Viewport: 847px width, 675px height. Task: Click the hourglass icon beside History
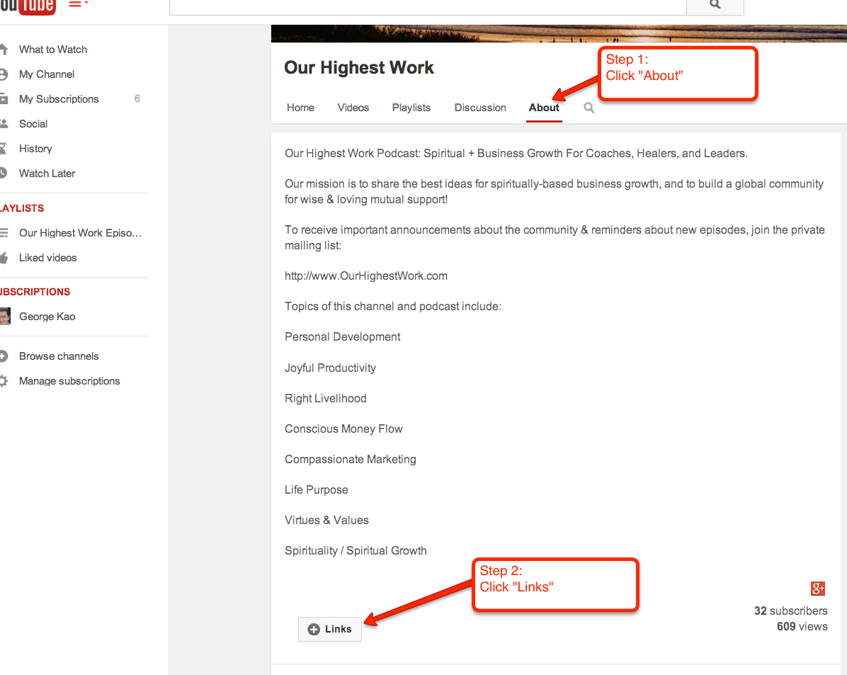coord(4,149)
